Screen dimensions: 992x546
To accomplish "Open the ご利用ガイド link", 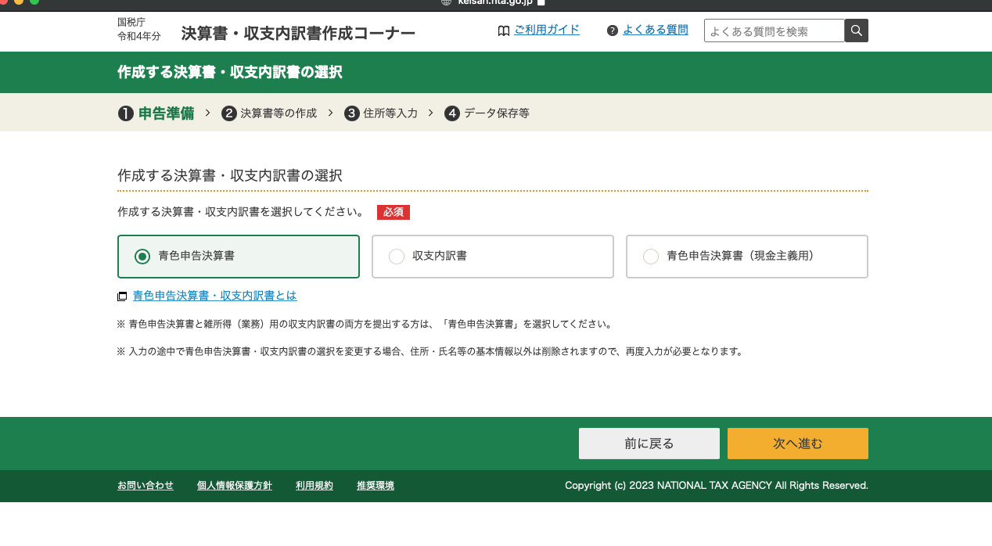I will pos(547,30).
